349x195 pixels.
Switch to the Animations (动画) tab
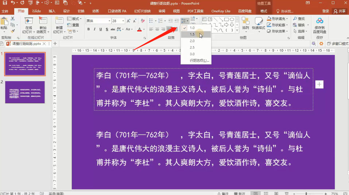pyautogui.click(x=96, y=11)
